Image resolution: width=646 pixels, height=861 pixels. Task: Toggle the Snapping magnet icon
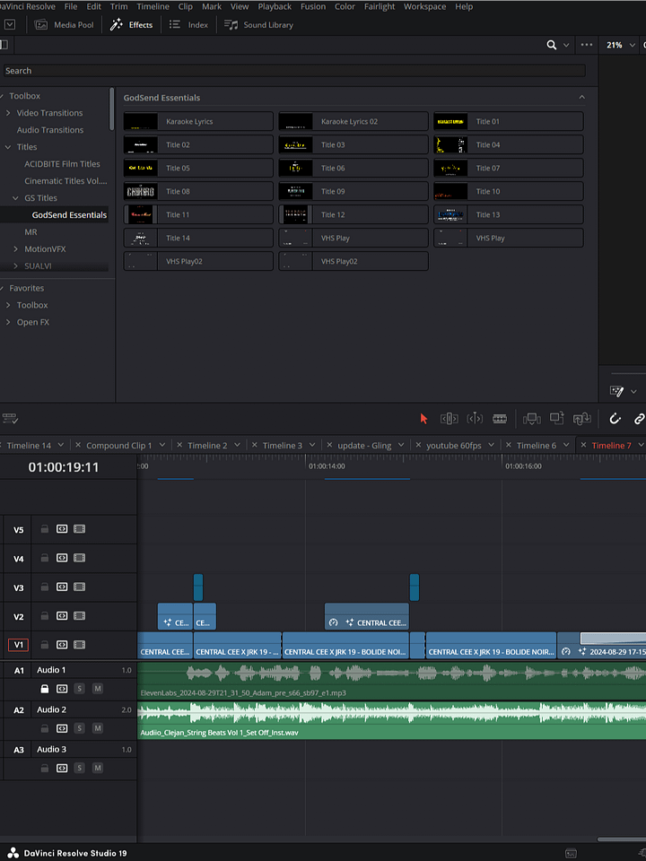click(x=615, y=419)
